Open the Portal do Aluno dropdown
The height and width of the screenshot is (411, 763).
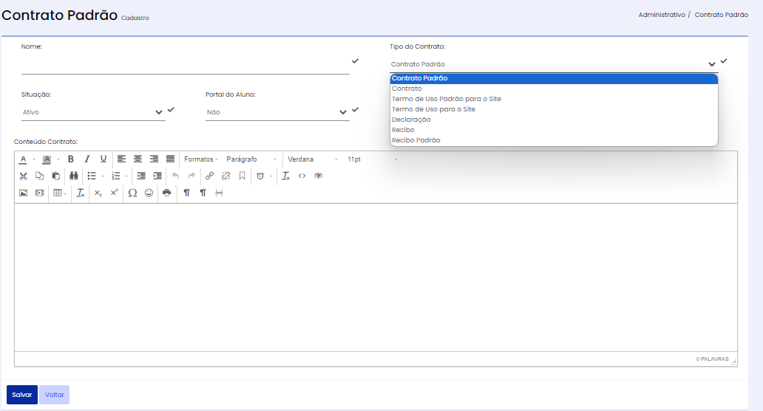pos(277,112)
